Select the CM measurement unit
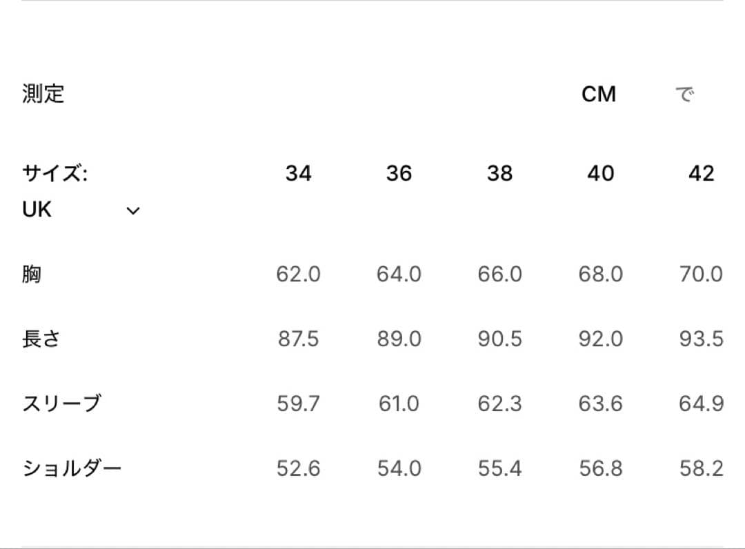The width and height of the screenshot is (745, 549). (598, 94)
